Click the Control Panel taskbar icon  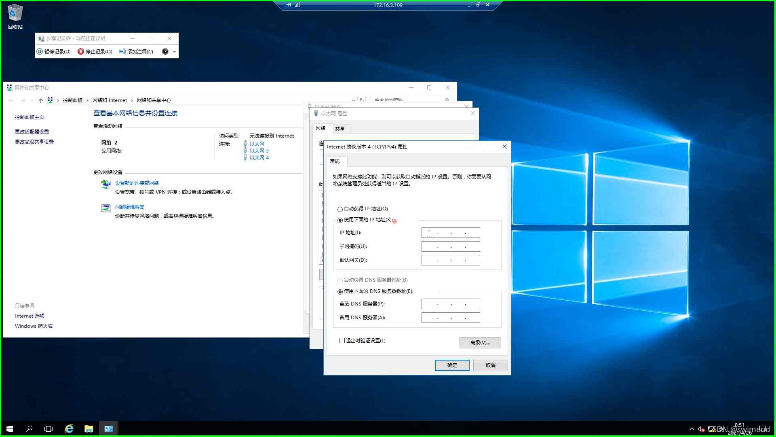pyautogui.click(x=109, y=429)
